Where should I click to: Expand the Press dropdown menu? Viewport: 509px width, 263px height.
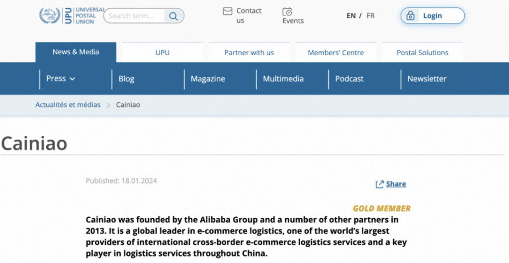61,79
